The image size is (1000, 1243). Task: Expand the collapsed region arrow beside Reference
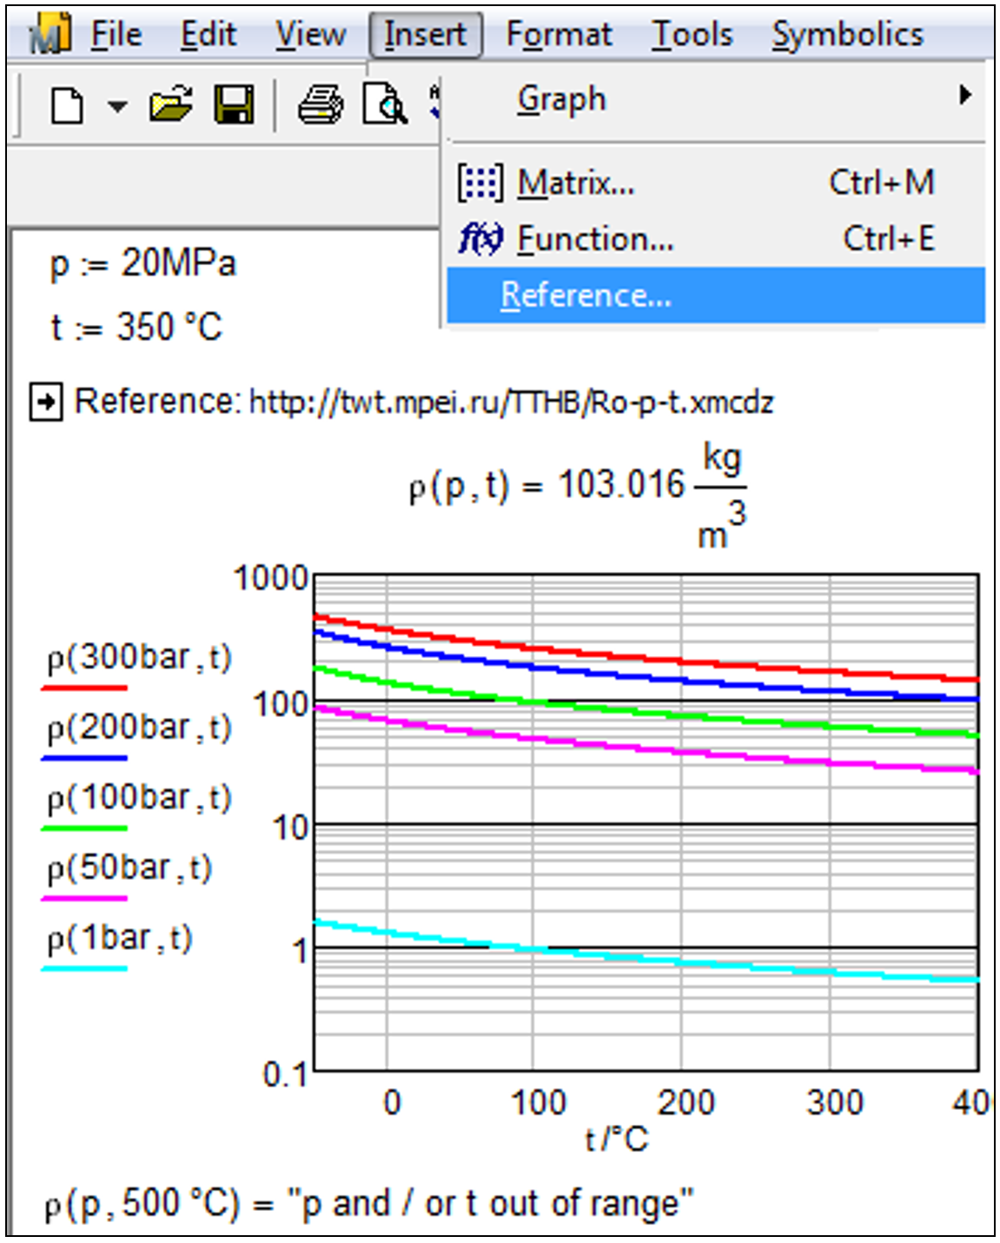(x=46, y=400)
